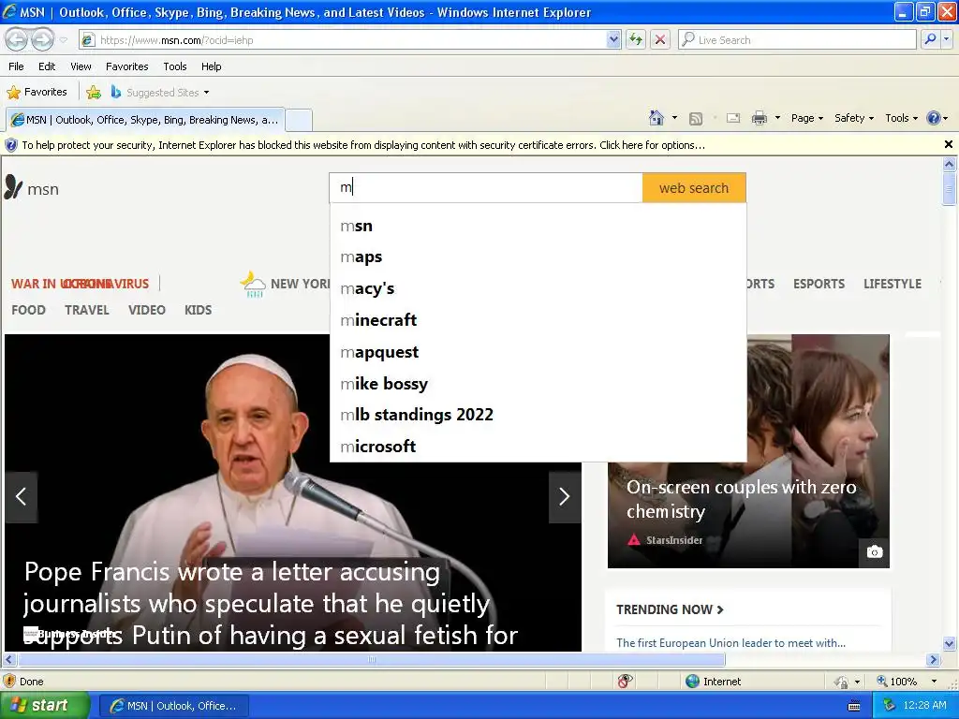This screenshot has width=959, height=719.
Task: Select 'mlb standings 2022' suggestion
Action: pos(538,415)
